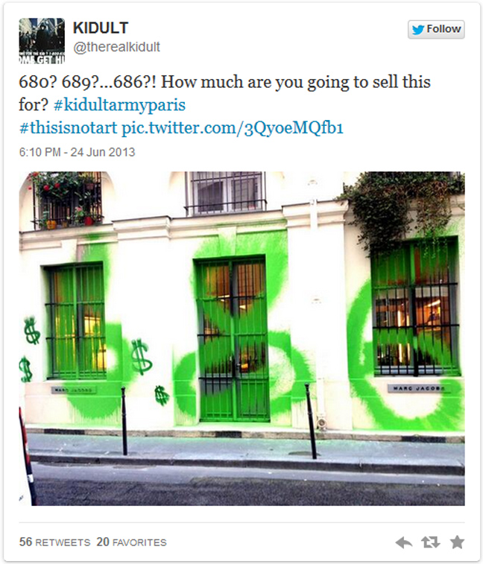This screenshot has height=564, width=483.
Task: Favorite the tweet with star icon
Action: pyautogui.click(x=457, y=542)
